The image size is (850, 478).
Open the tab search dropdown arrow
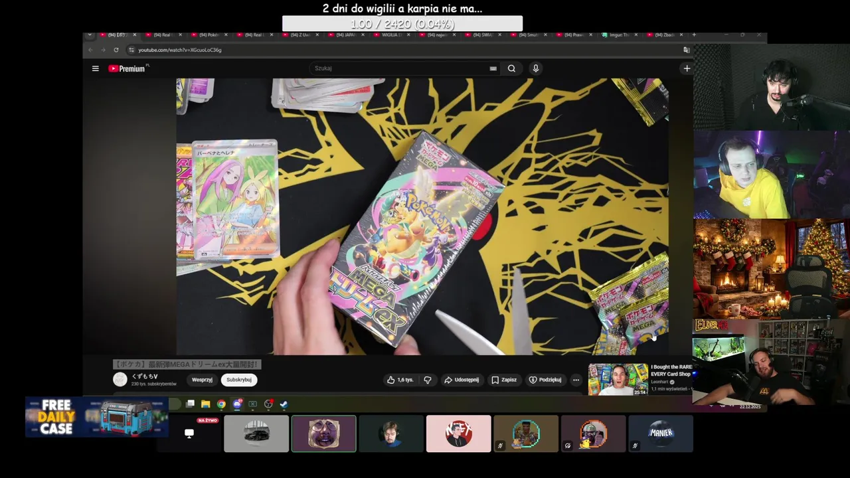click(x=90, y=35)
